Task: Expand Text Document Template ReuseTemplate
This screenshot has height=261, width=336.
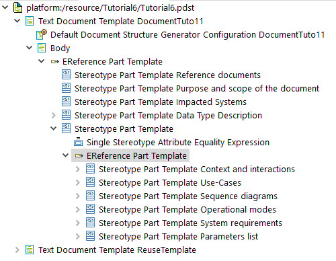Action: (x=17, y=250)
